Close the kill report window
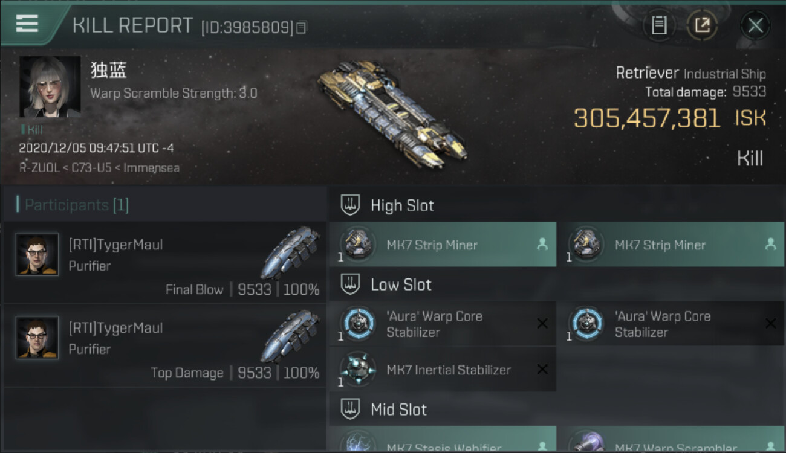786x453 pixels. click(x=755, y=25)
